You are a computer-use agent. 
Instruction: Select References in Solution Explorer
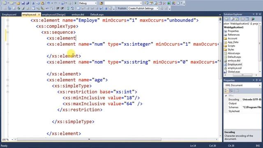(x=233, y=35)
